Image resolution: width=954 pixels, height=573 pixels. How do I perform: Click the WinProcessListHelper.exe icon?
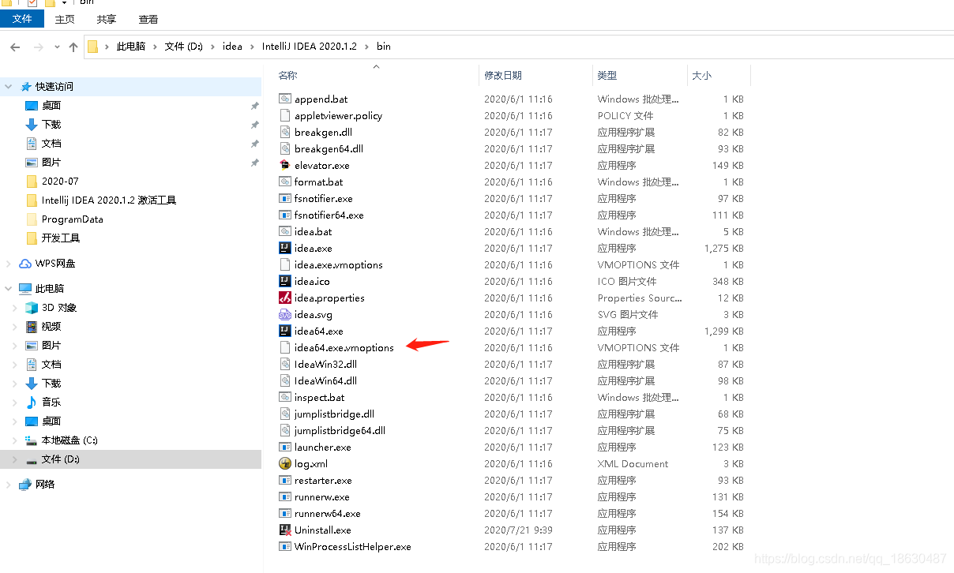point(285,546)
